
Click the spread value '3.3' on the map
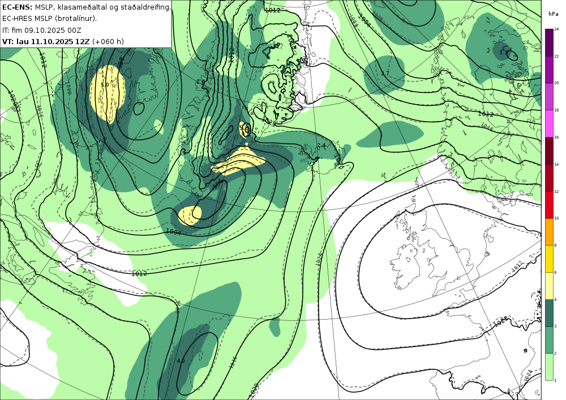pyautogui.click(x=504, y=52)
